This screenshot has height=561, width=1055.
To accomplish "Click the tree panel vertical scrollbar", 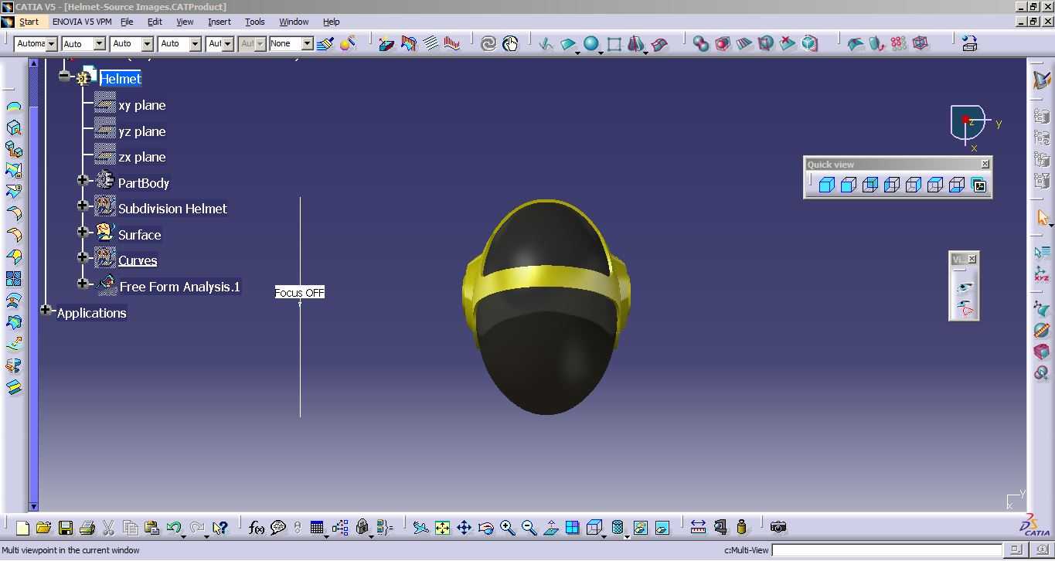I will pyautogui.click(x=33, y=284).
